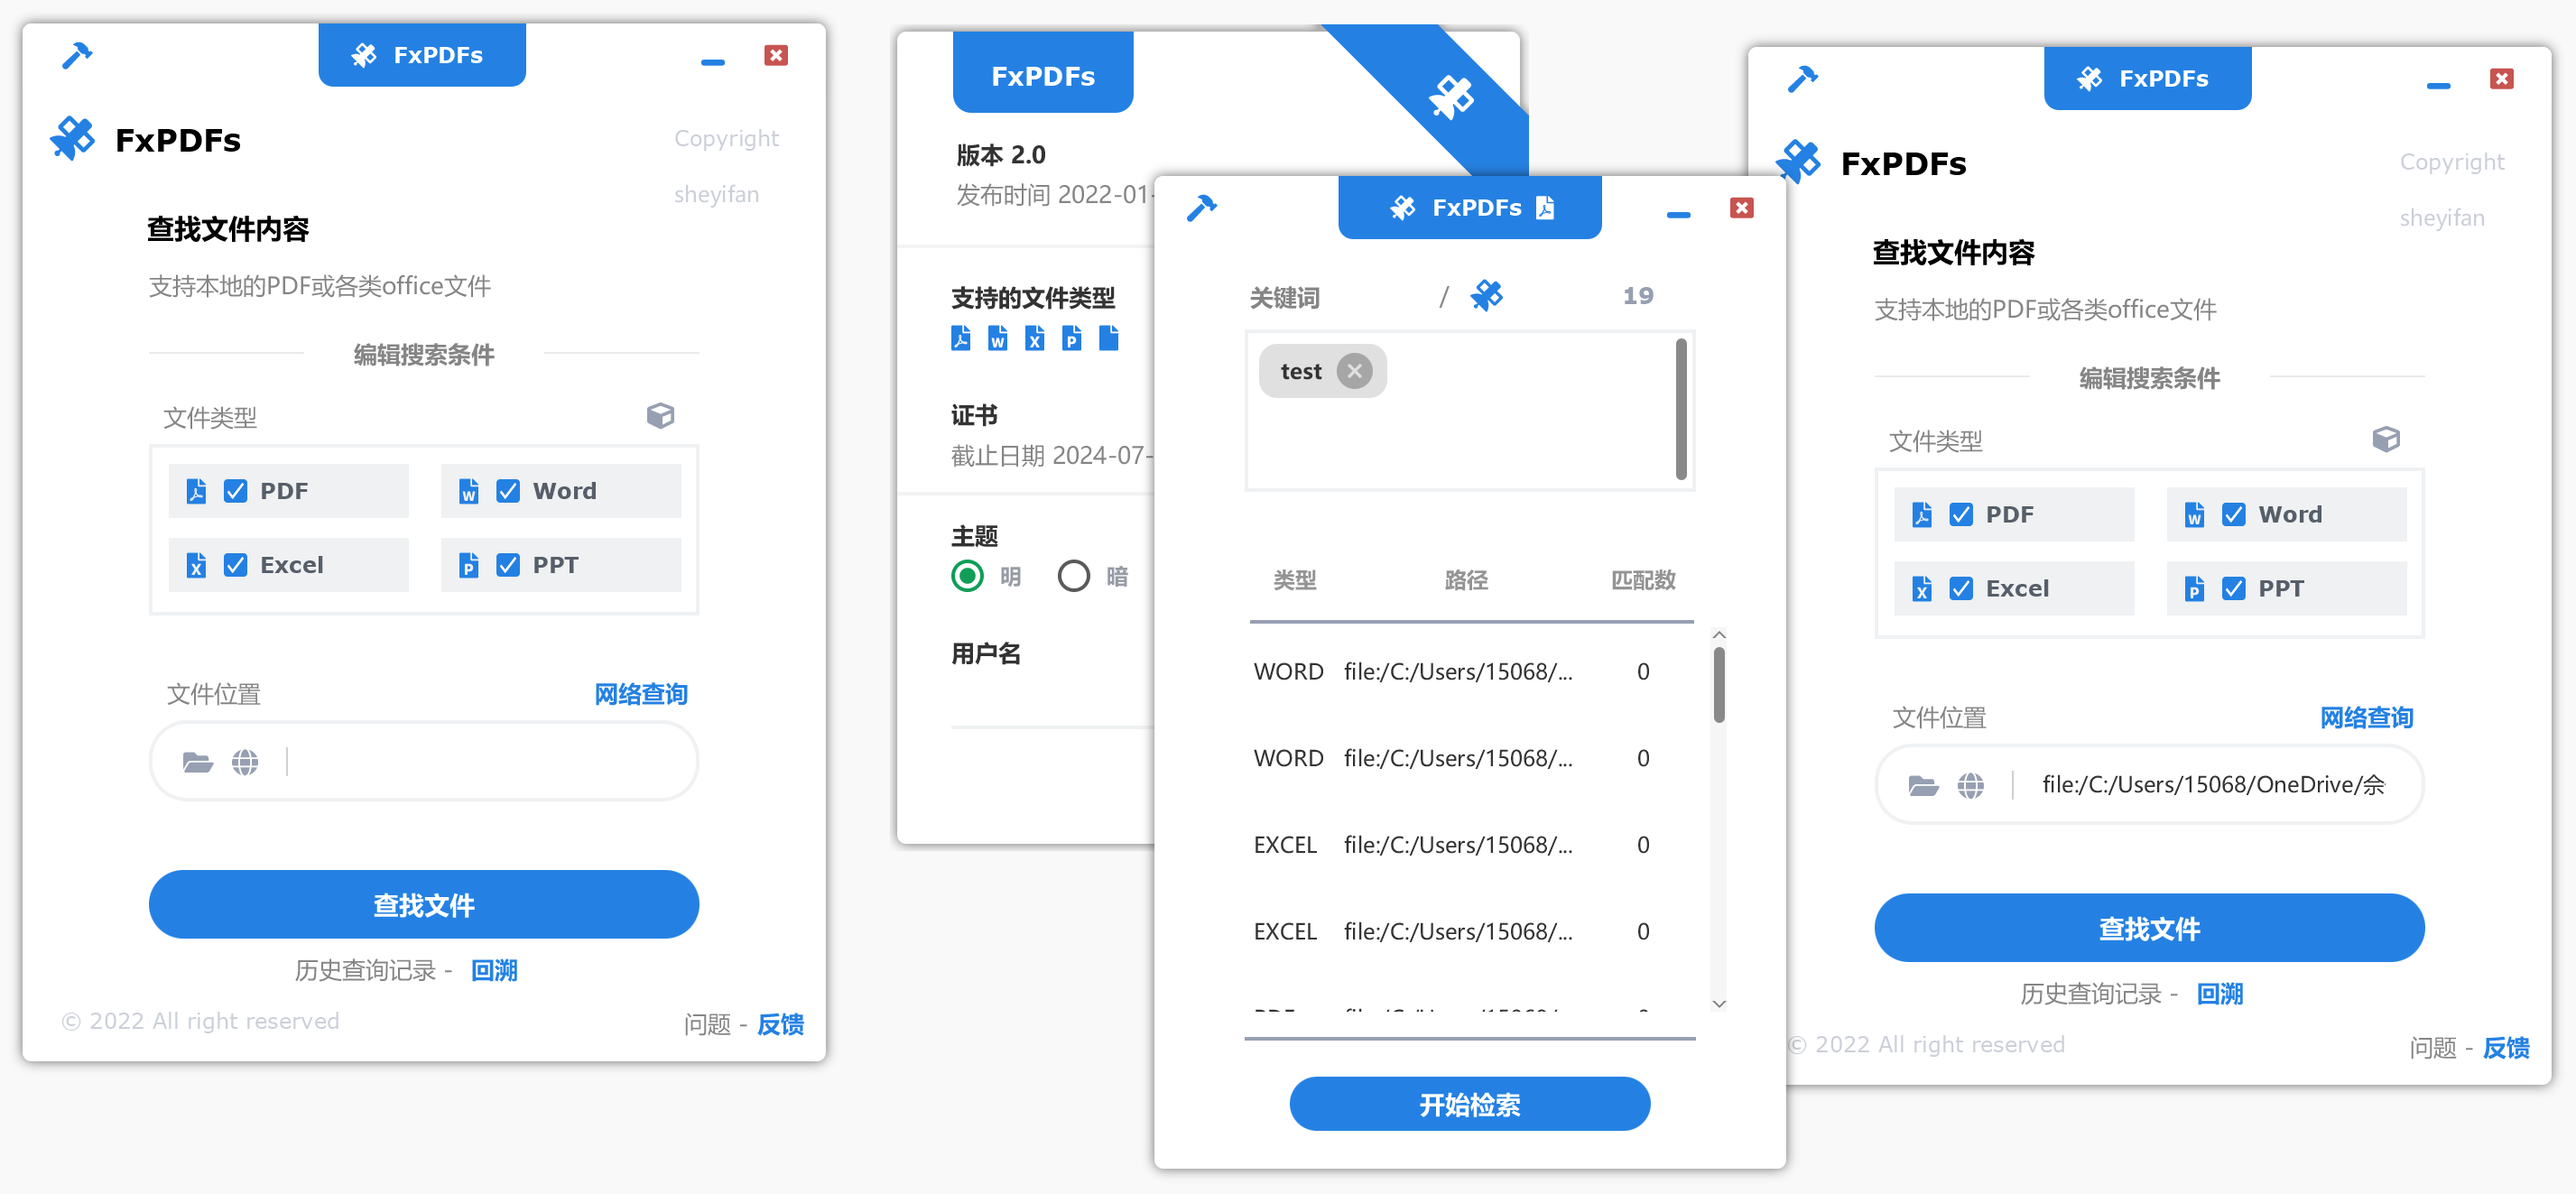This screenshot has width=2576, height=1194.
Task: Click 反馈 feedback link in left window
Action: click(x=781, y=1024)
